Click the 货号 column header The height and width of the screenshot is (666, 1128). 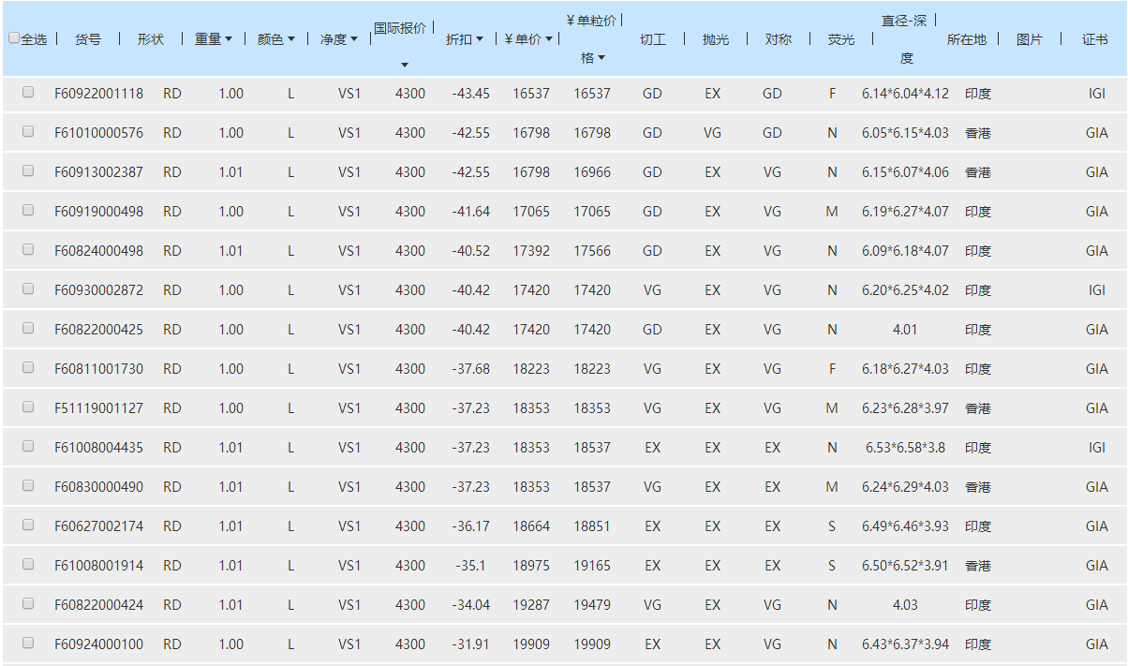88,39
